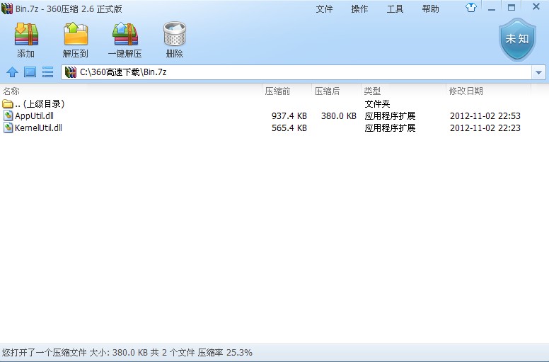The image size is (549, 362).
Task: Click the status bar summary text
Action: pyautogui.click(x=127, y=353)
